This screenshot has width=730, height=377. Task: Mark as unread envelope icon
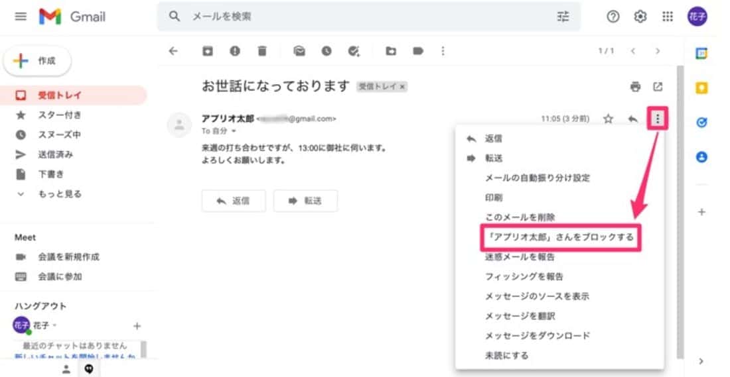click(299, 51)
